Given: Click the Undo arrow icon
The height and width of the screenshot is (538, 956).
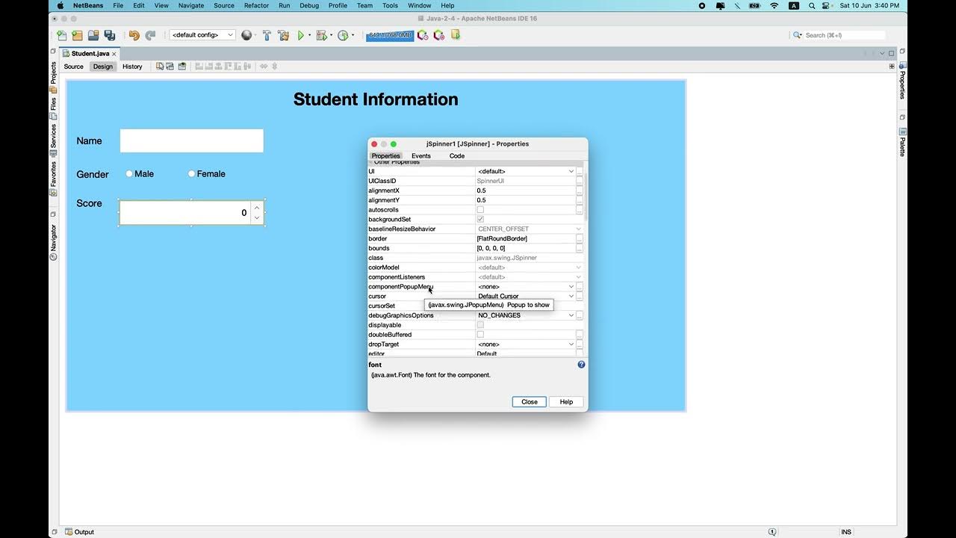Looking at the screenshot, I should (134, 35).
